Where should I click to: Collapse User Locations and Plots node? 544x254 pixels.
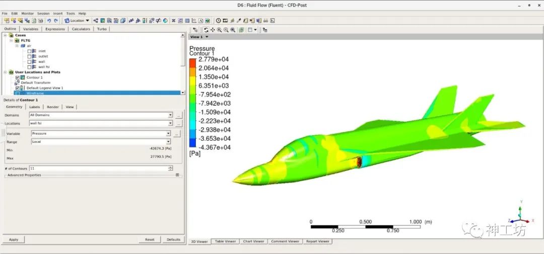(6, 72)
